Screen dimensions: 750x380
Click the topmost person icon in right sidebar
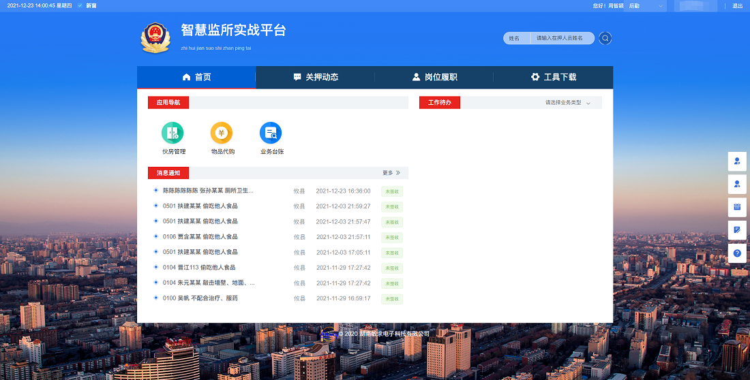(x=737, y=161)
